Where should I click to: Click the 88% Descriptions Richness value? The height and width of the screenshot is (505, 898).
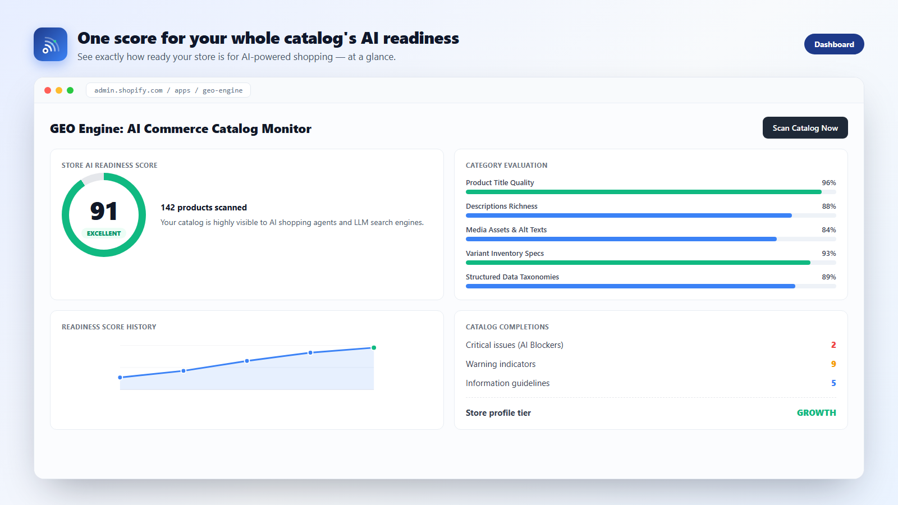pyautogui.click(x=829, y=206)
